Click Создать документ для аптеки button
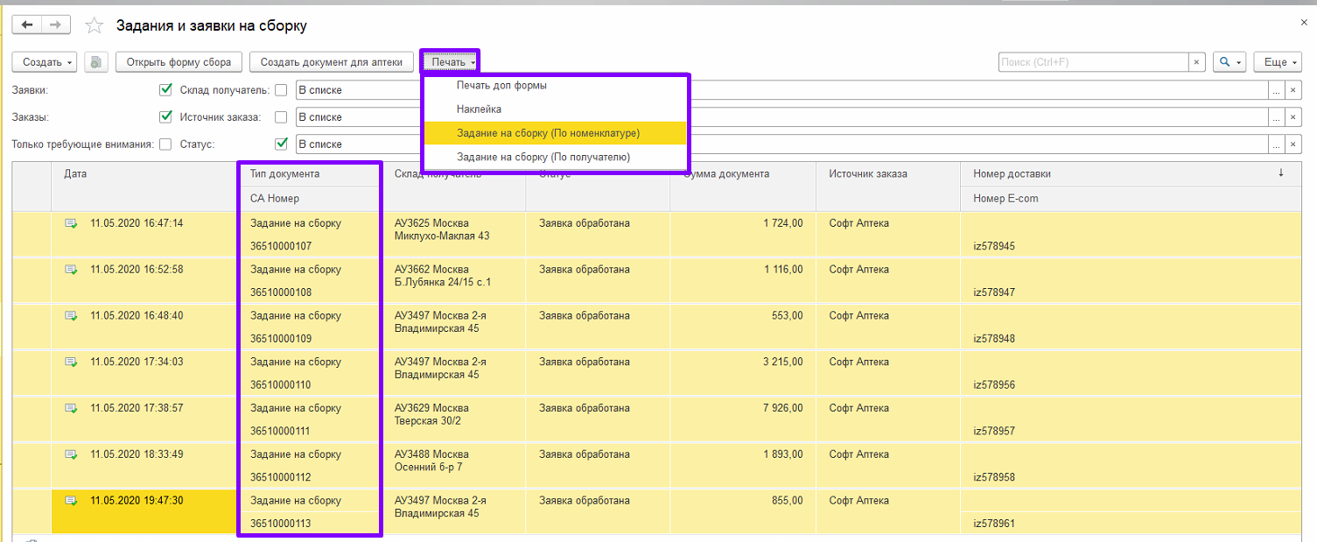 (x=331, y=62)
